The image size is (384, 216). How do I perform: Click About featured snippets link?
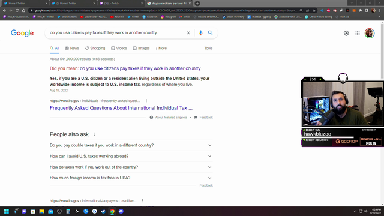[x=171, y=118]
